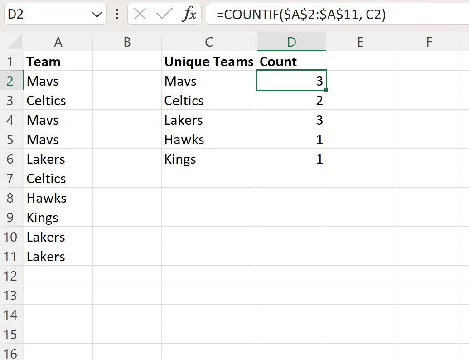The width and height of the screenshot is (469, 360).
Task: Click the vertical ellipsis next to Name Box
Action: [117, 14]
